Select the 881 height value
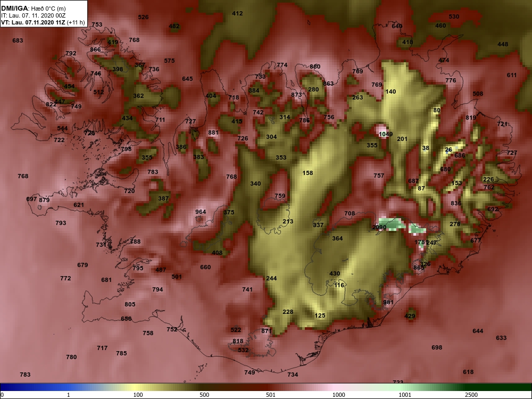 coord(213,132)
